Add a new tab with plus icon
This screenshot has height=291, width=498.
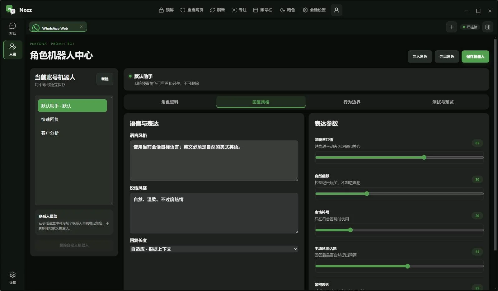452,27
